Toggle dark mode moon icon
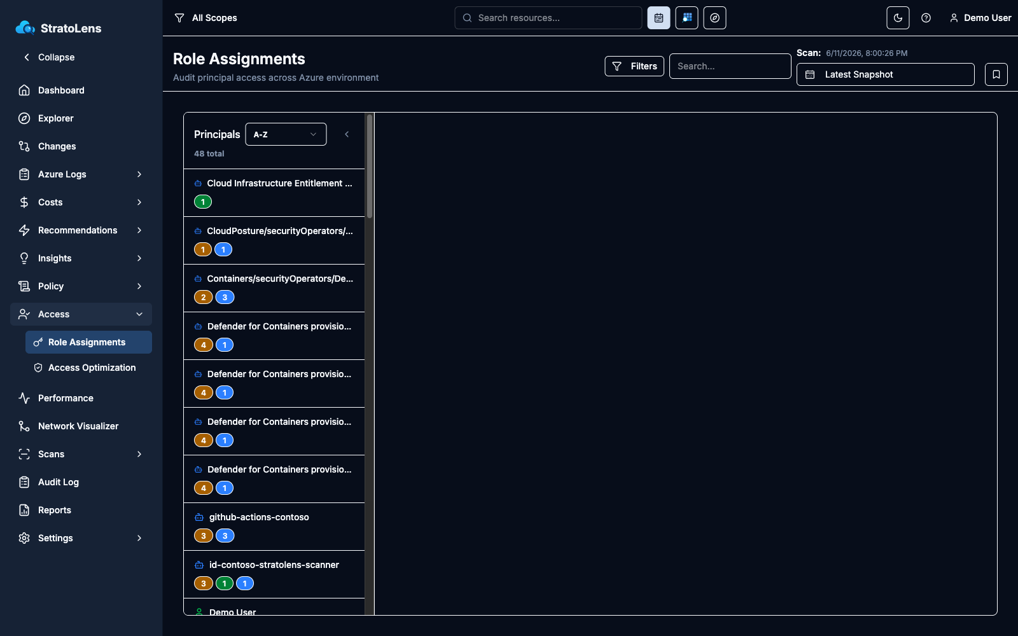1018x636 pixels. click(898, 18)
